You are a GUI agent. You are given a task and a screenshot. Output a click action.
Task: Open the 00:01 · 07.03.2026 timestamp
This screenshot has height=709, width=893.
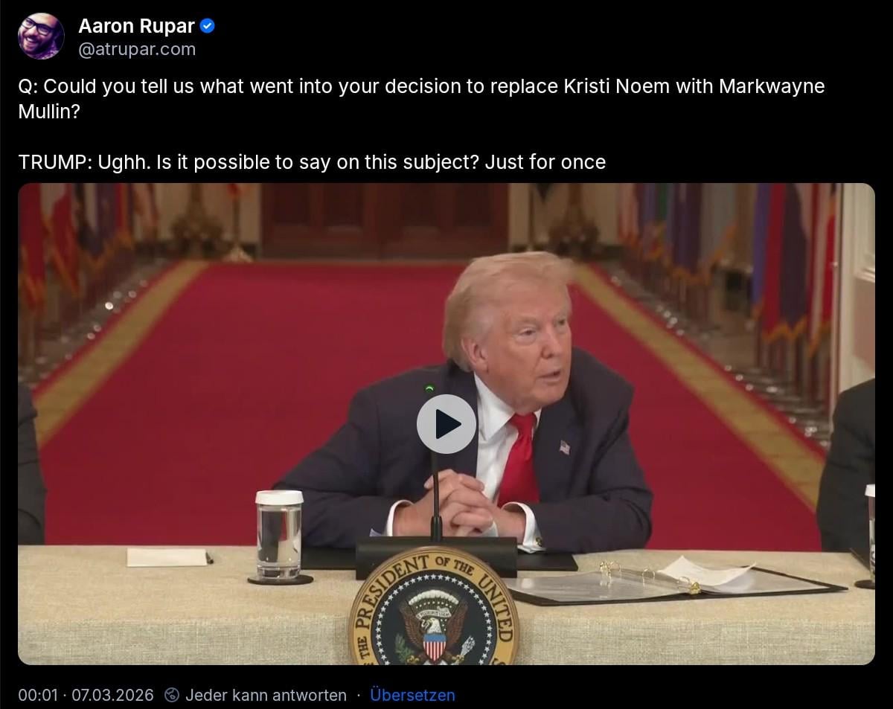[86, 695]
